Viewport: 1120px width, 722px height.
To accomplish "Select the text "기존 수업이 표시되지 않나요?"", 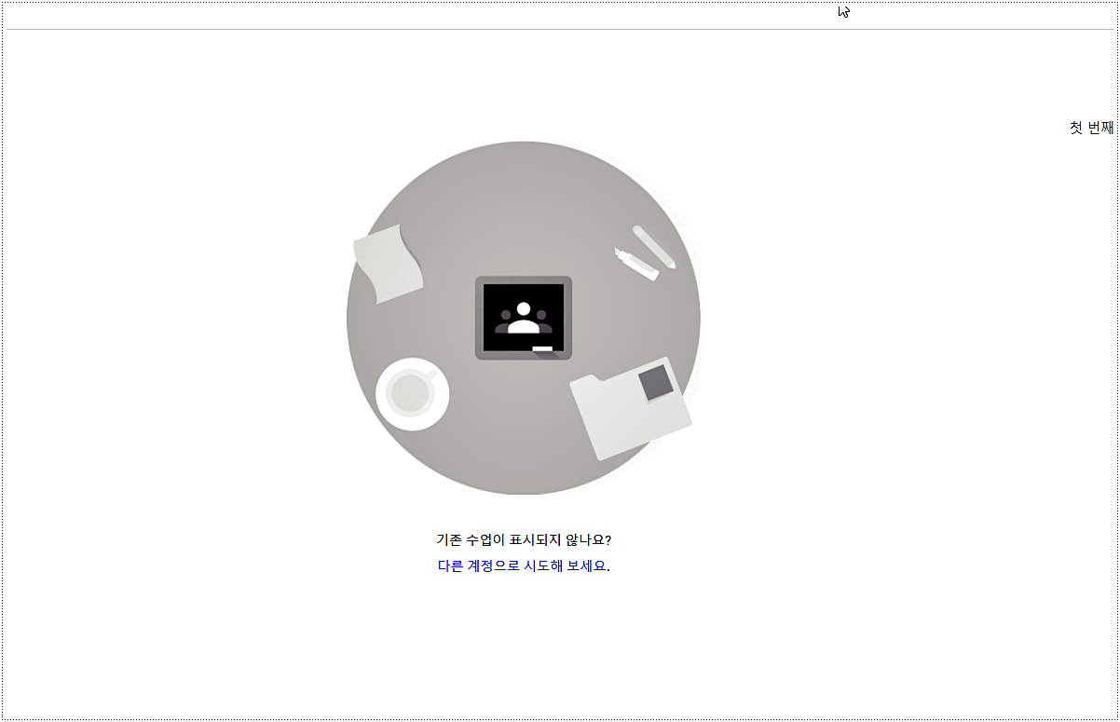I will pyautogui.click(x=524, y=539).
